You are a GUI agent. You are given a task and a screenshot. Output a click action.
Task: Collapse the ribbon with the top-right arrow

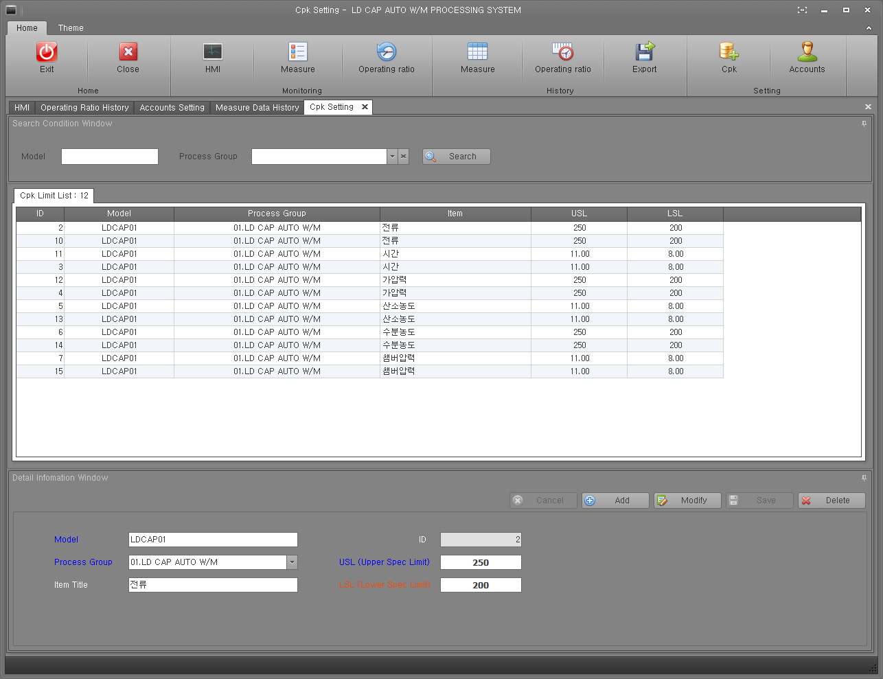pyautogui.click(x=869, y=28)
